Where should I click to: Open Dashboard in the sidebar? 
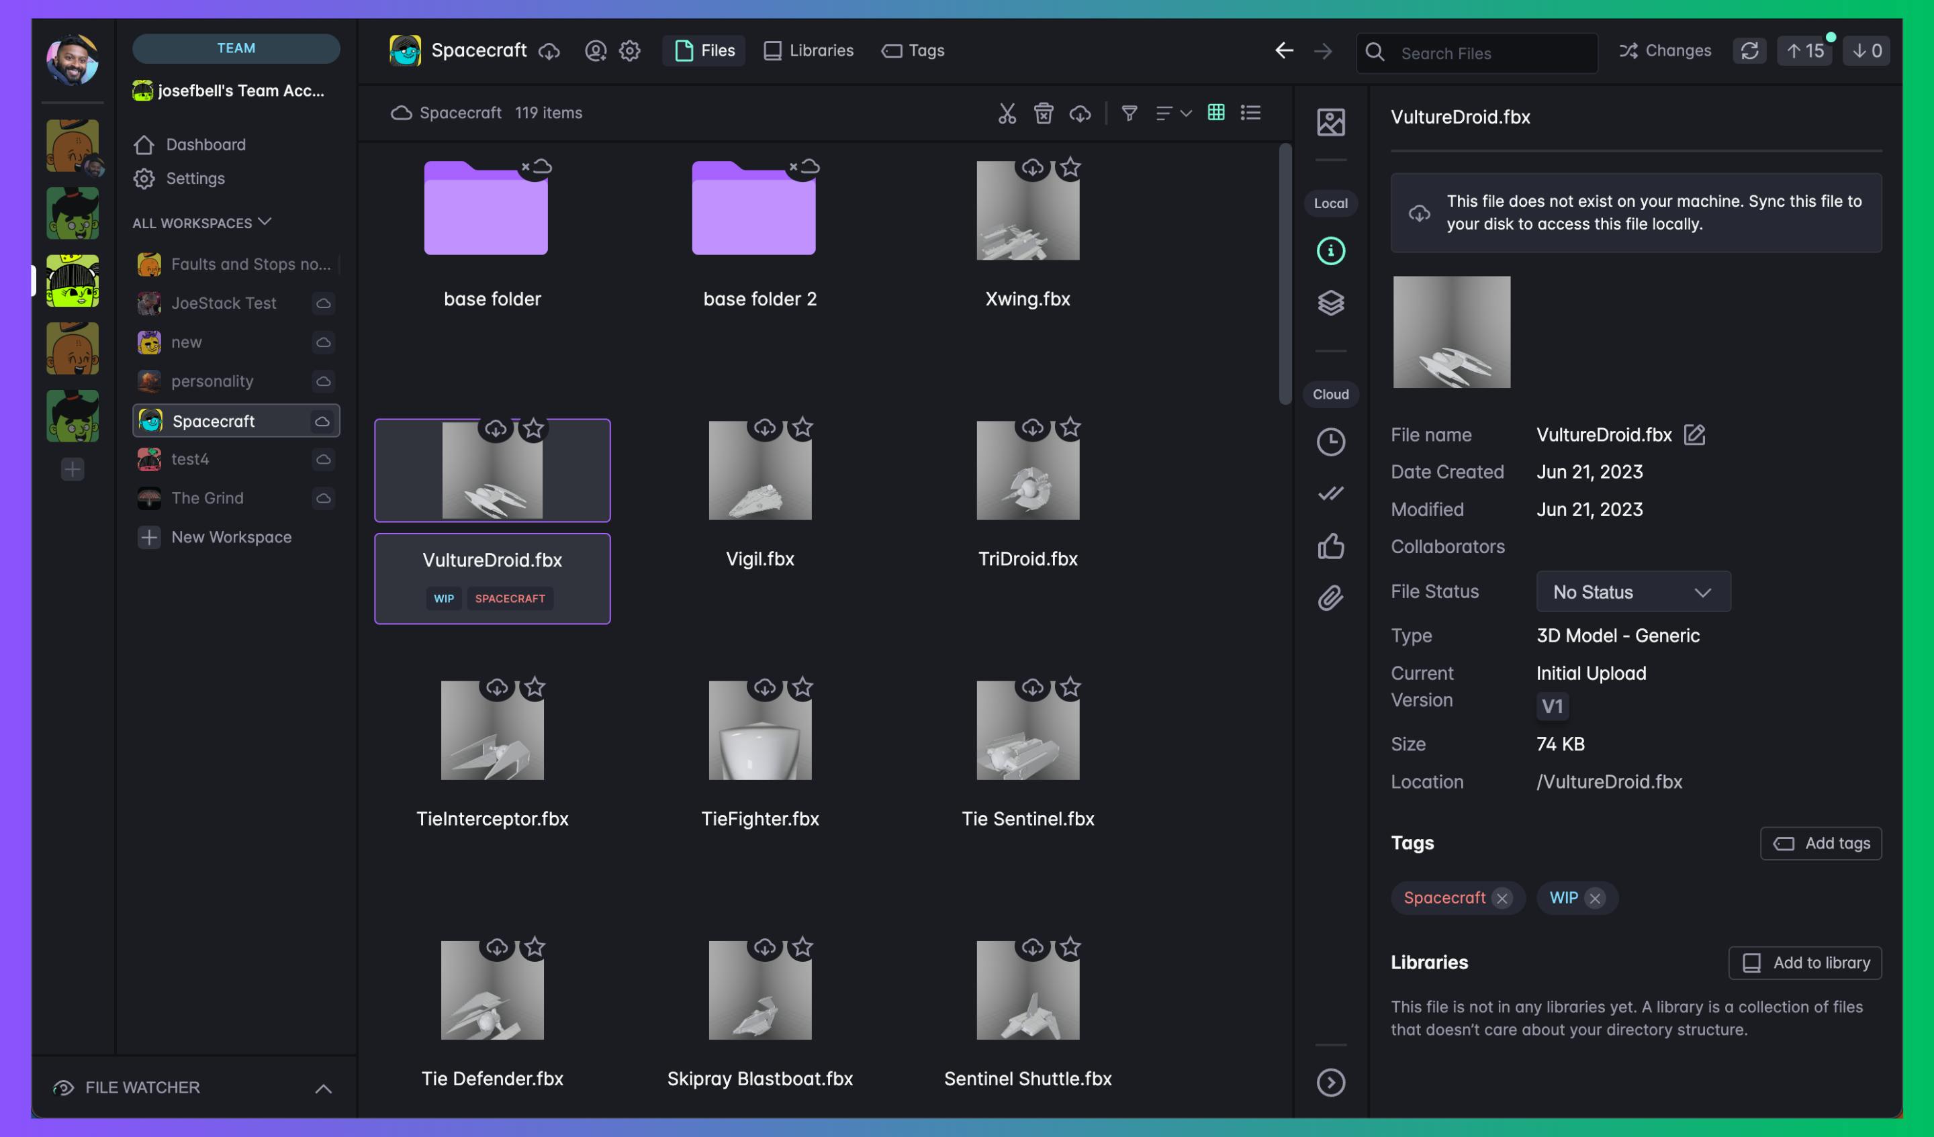pyautogui.click(x=189, y=144)
